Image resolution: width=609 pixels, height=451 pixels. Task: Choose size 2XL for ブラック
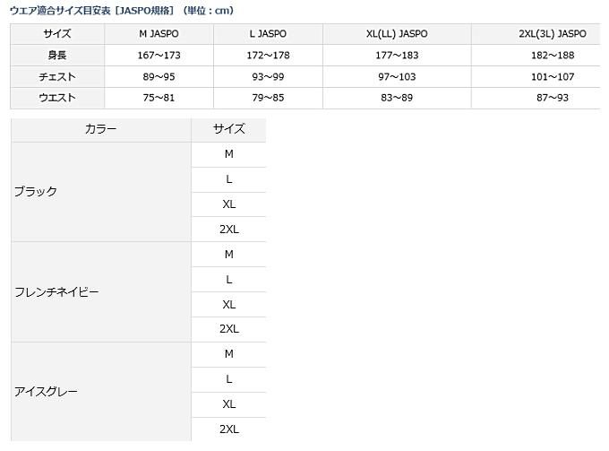pyautogui.click(x=229, y=229)
